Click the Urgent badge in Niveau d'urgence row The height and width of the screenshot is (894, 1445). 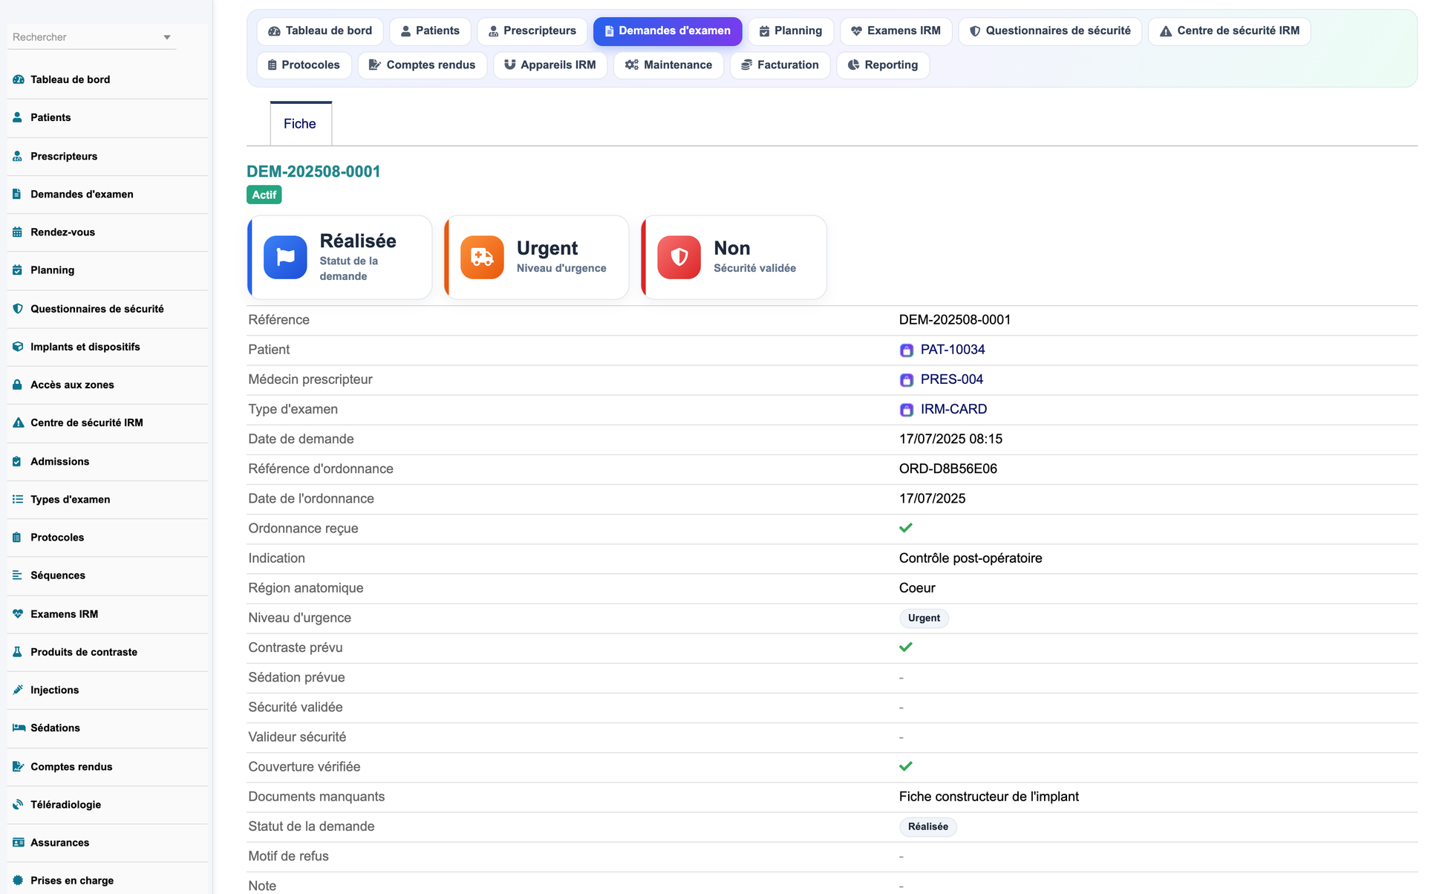pos(924,618)
